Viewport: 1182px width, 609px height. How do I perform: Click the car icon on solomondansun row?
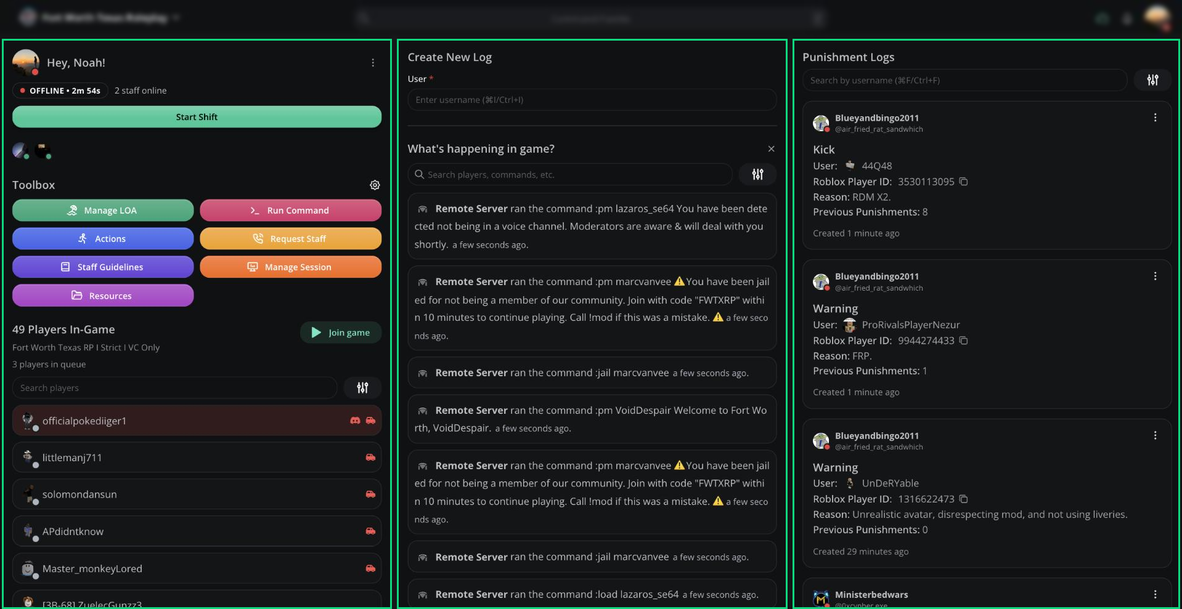click(x=370, y=494)
